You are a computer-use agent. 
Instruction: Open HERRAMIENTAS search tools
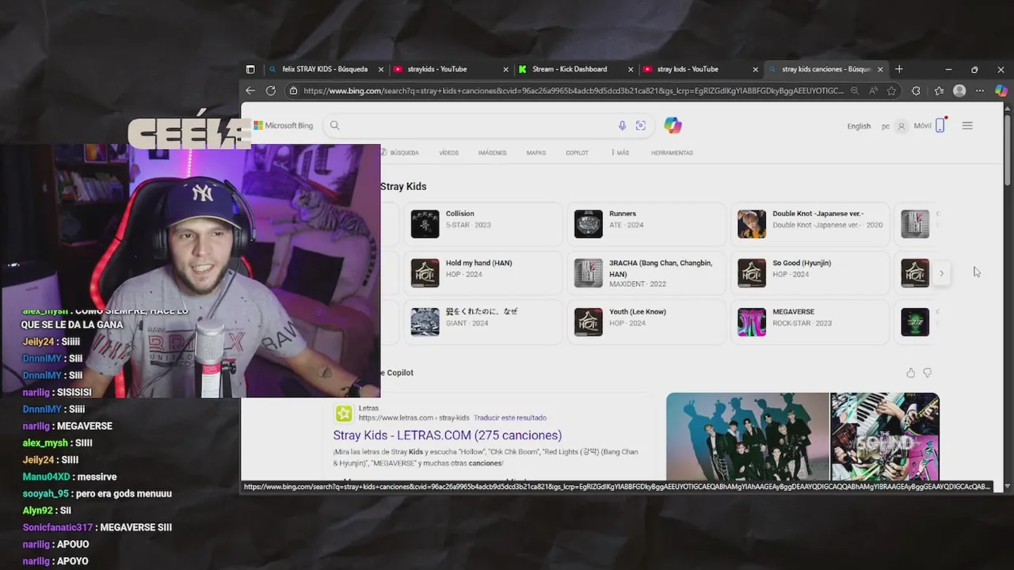click(672, 153)
